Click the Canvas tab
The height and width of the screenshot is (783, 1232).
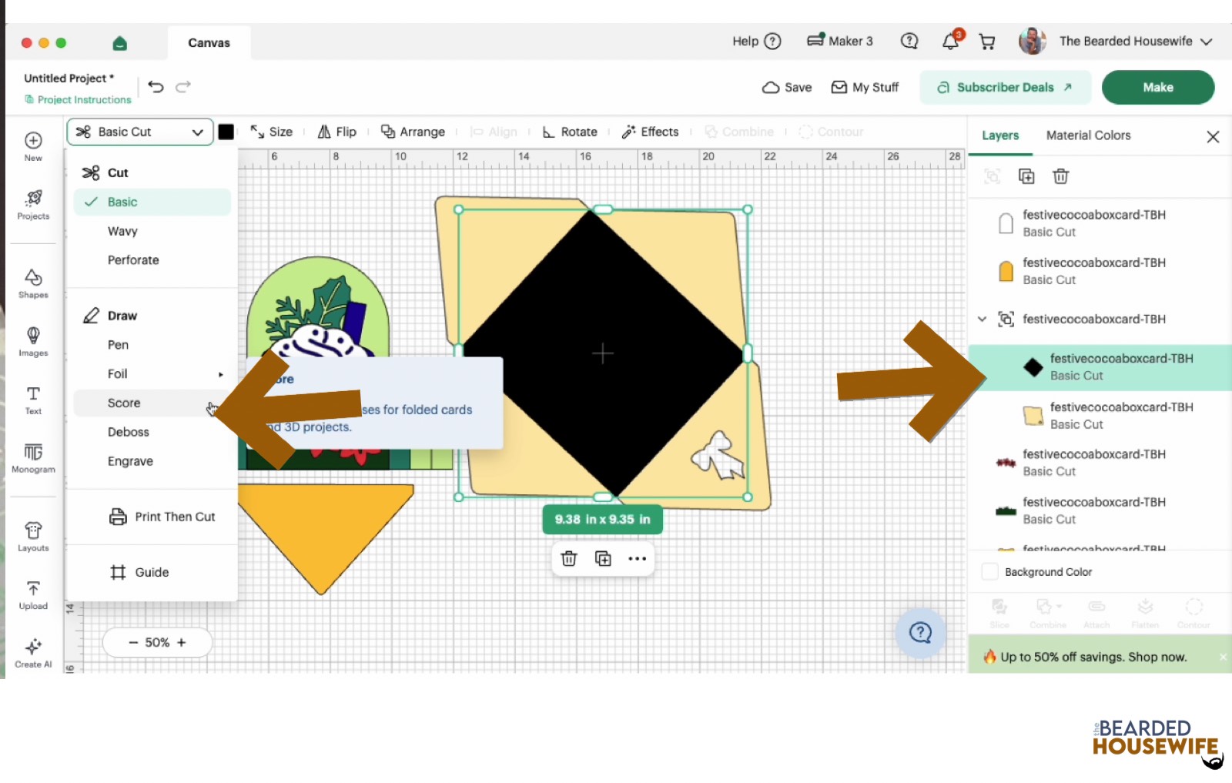(x=209, y=43)
